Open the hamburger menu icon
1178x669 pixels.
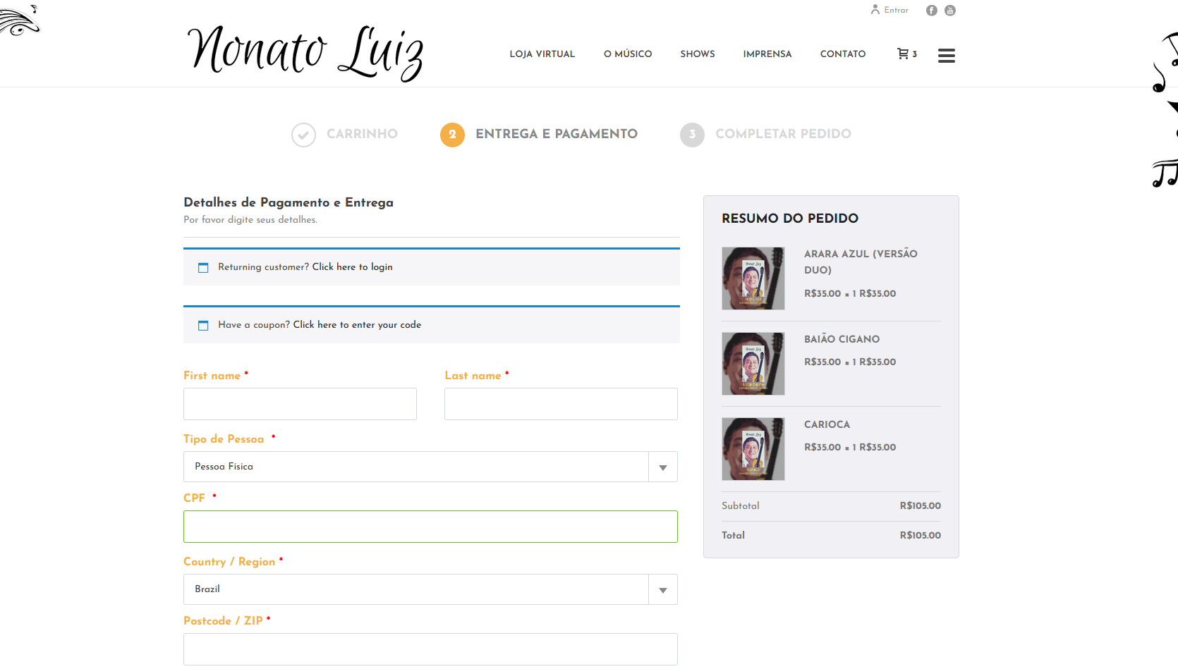pyautogui.click(x=946, y=56)
